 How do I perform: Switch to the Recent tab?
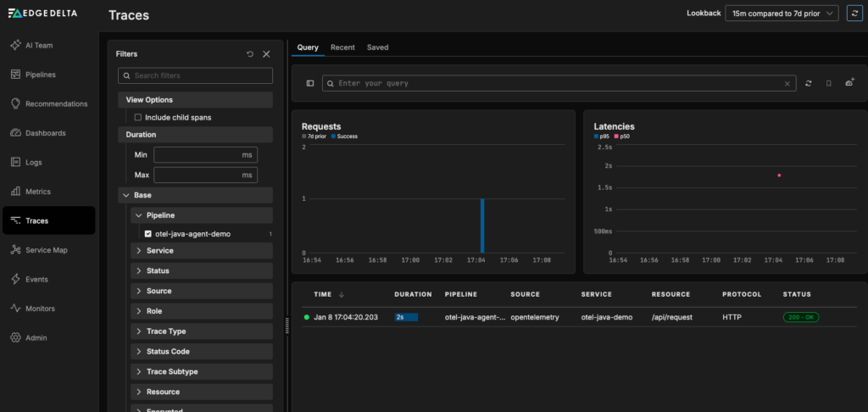pyautogui.click(x=342, y=47)
